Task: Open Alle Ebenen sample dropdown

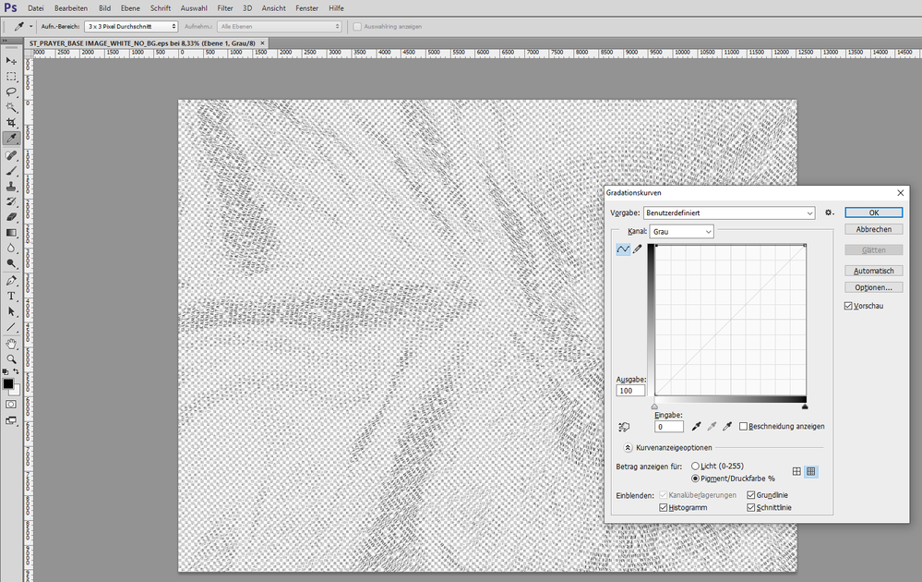Action: pyautogui.click(x=280, y=27)
